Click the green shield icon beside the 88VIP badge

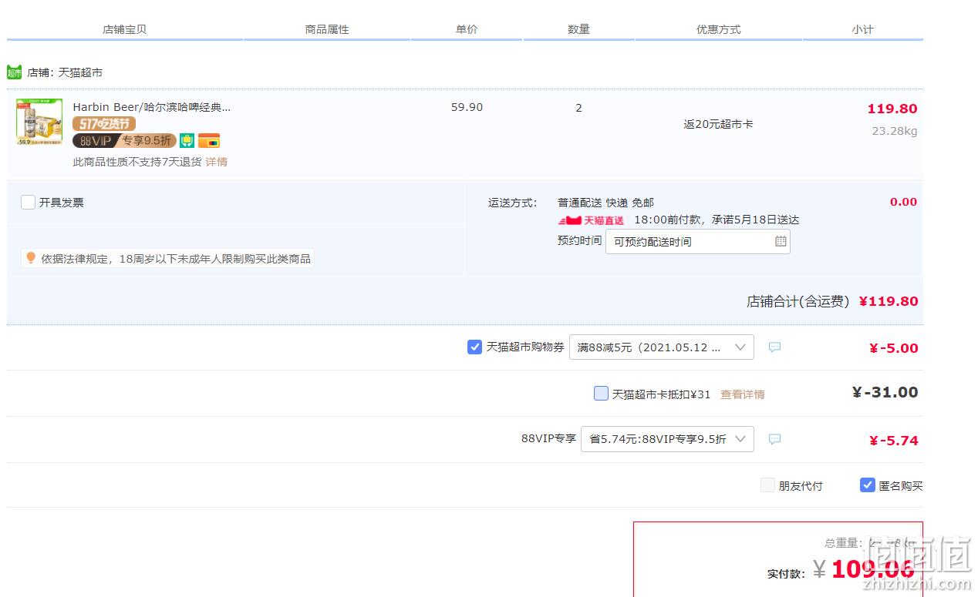pyautogui.click(x=187, y=140)
